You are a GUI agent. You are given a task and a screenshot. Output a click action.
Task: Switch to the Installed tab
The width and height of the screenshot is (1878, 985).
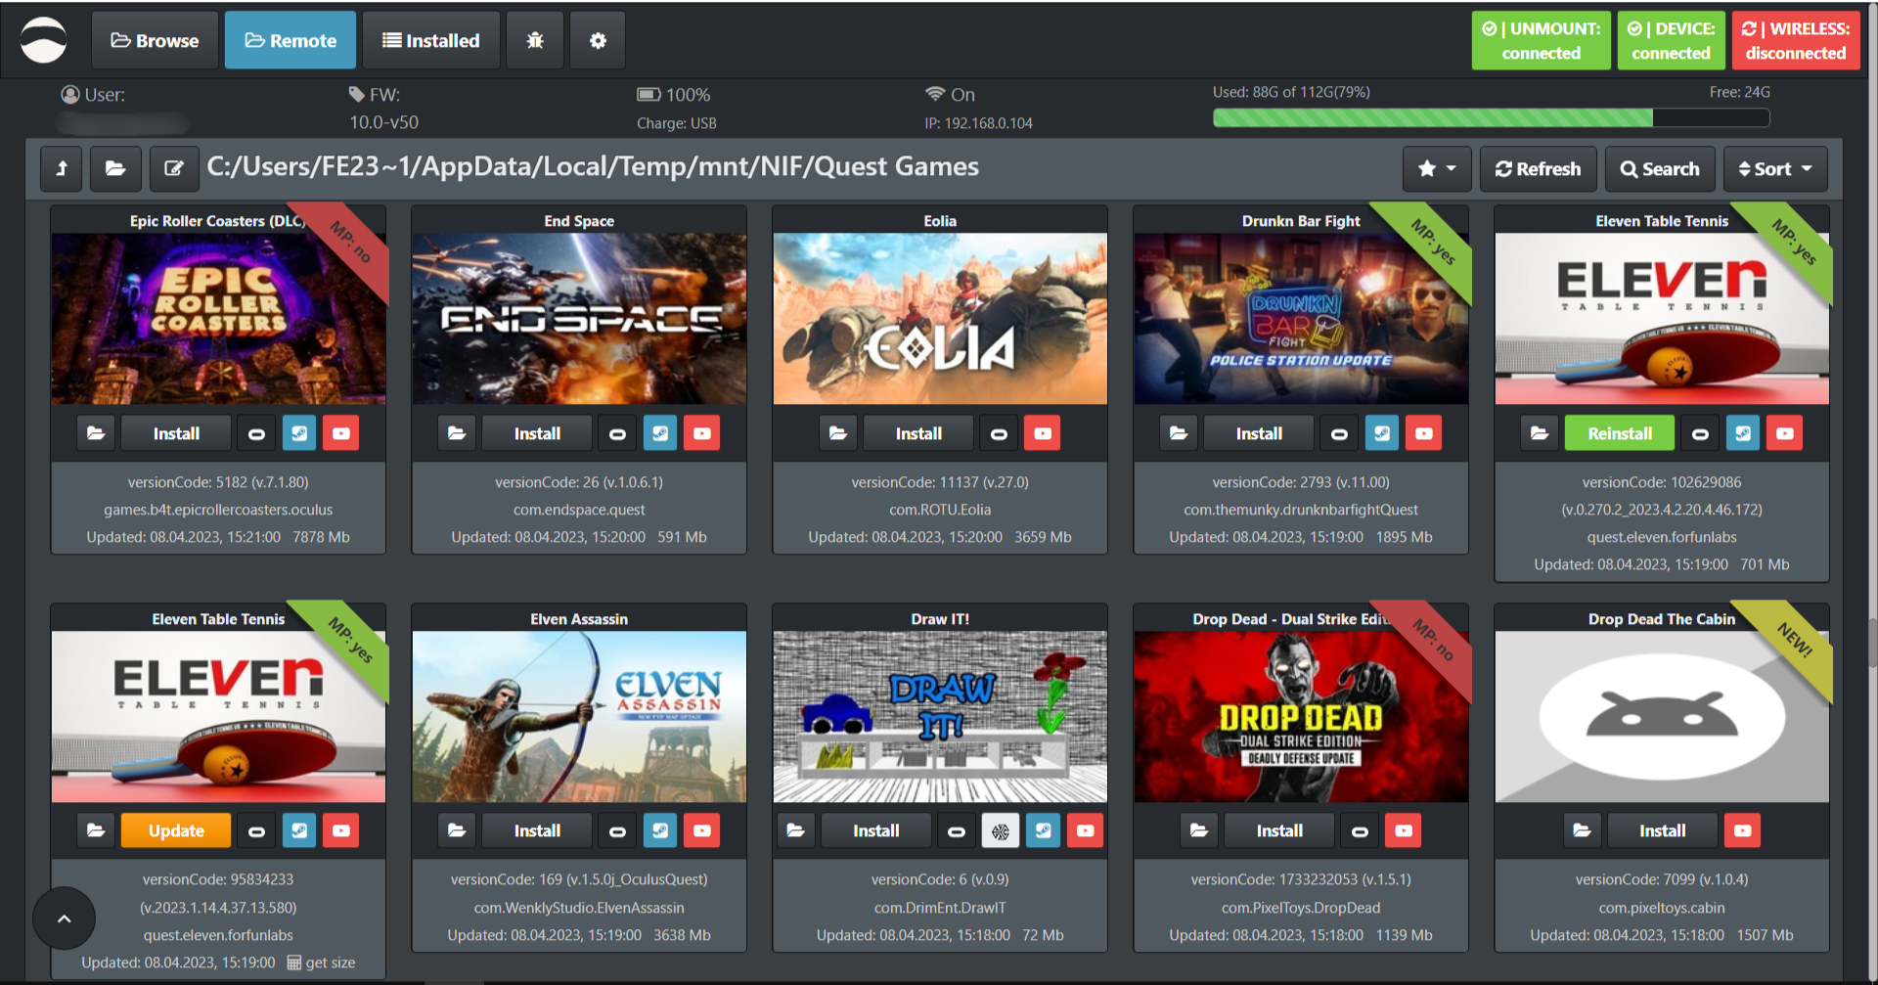pos(431,40)
